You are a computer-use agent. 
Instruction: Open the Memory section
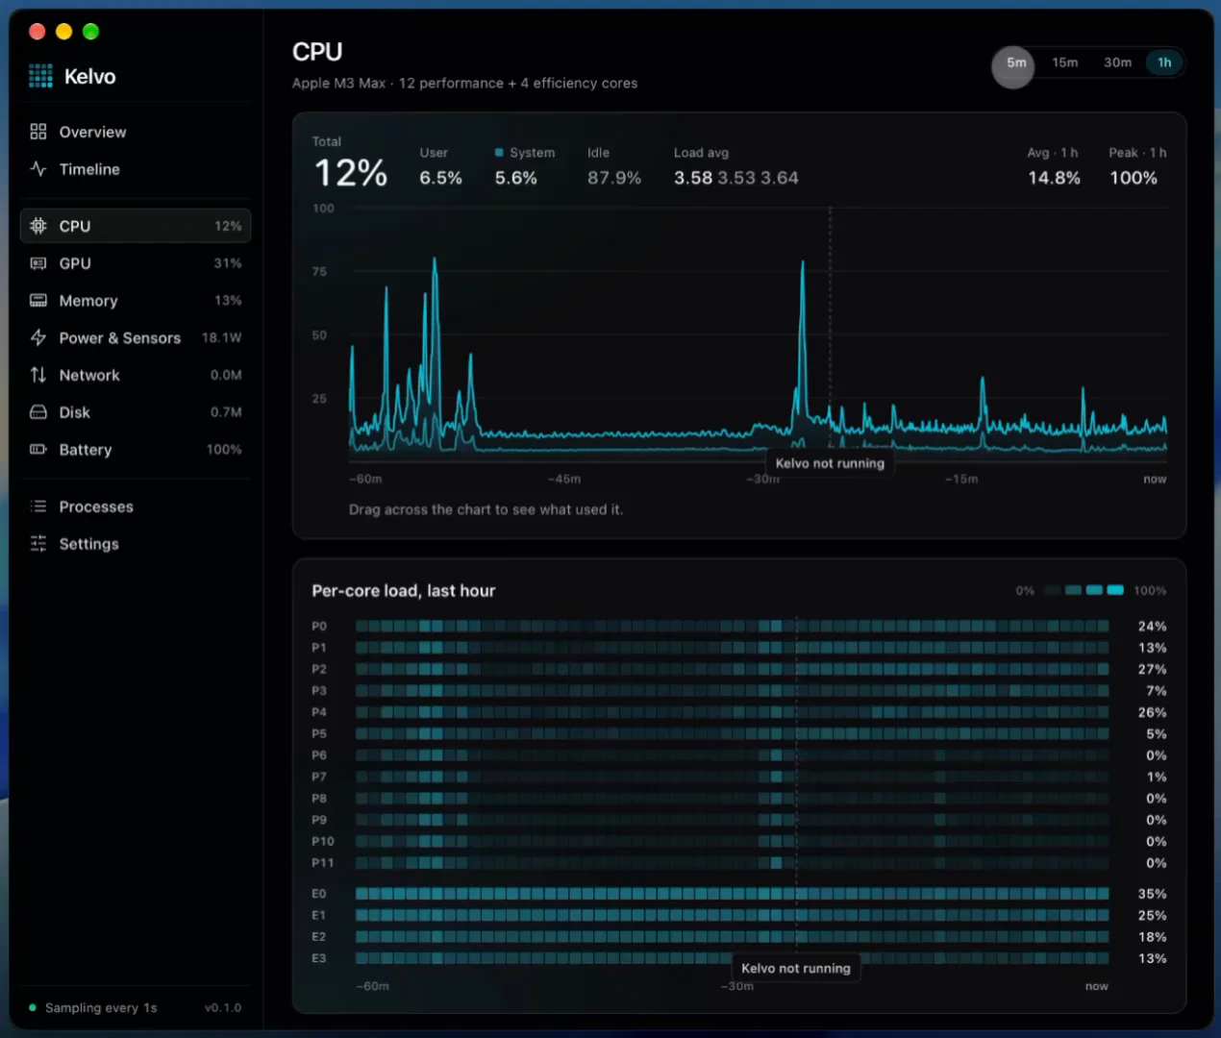[135, 301]
